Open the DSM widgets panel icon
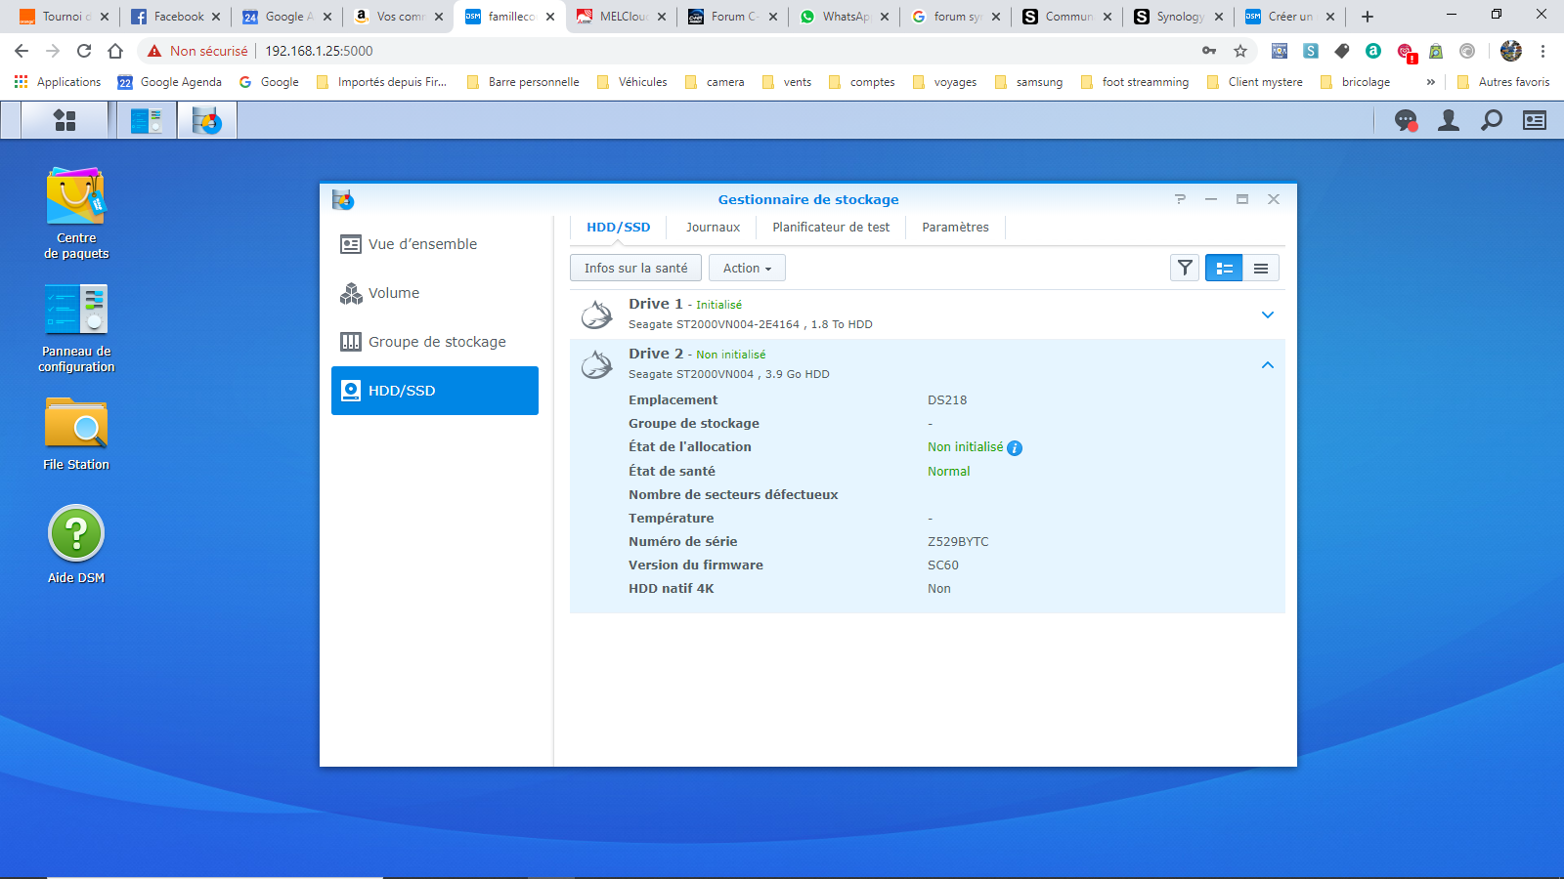 click(1535, 120)
